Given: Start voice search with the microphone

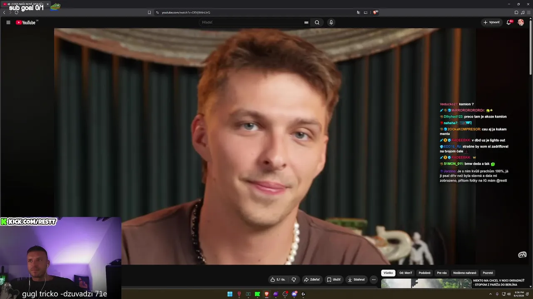Looking at the screenshot, I should [331, 22].
